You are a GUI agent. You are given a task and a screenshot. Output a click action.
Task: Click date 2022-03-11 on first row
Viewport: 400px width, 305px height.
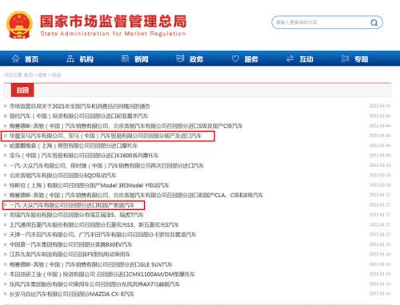tap(380, 106)
